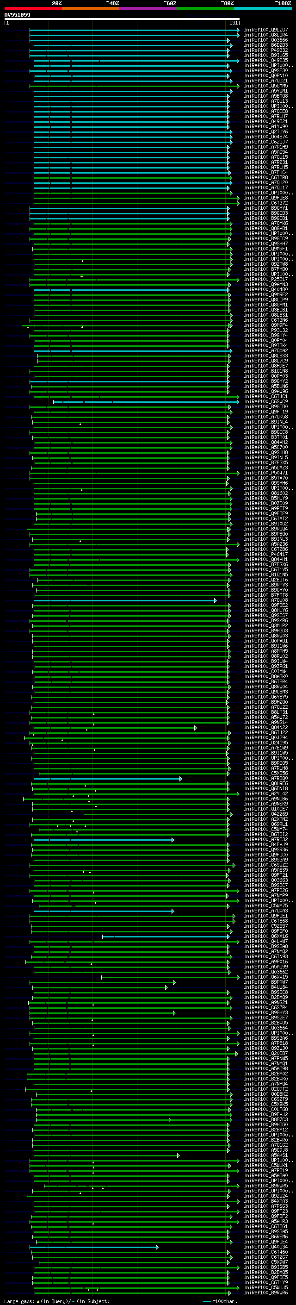Click the cyan alignment bar for UniRef100_Q9LZG7
Screen dimensions: 296x1305
click(134, 31)
